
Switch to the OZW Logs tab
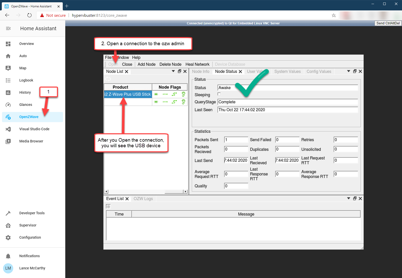pos(143,199)
